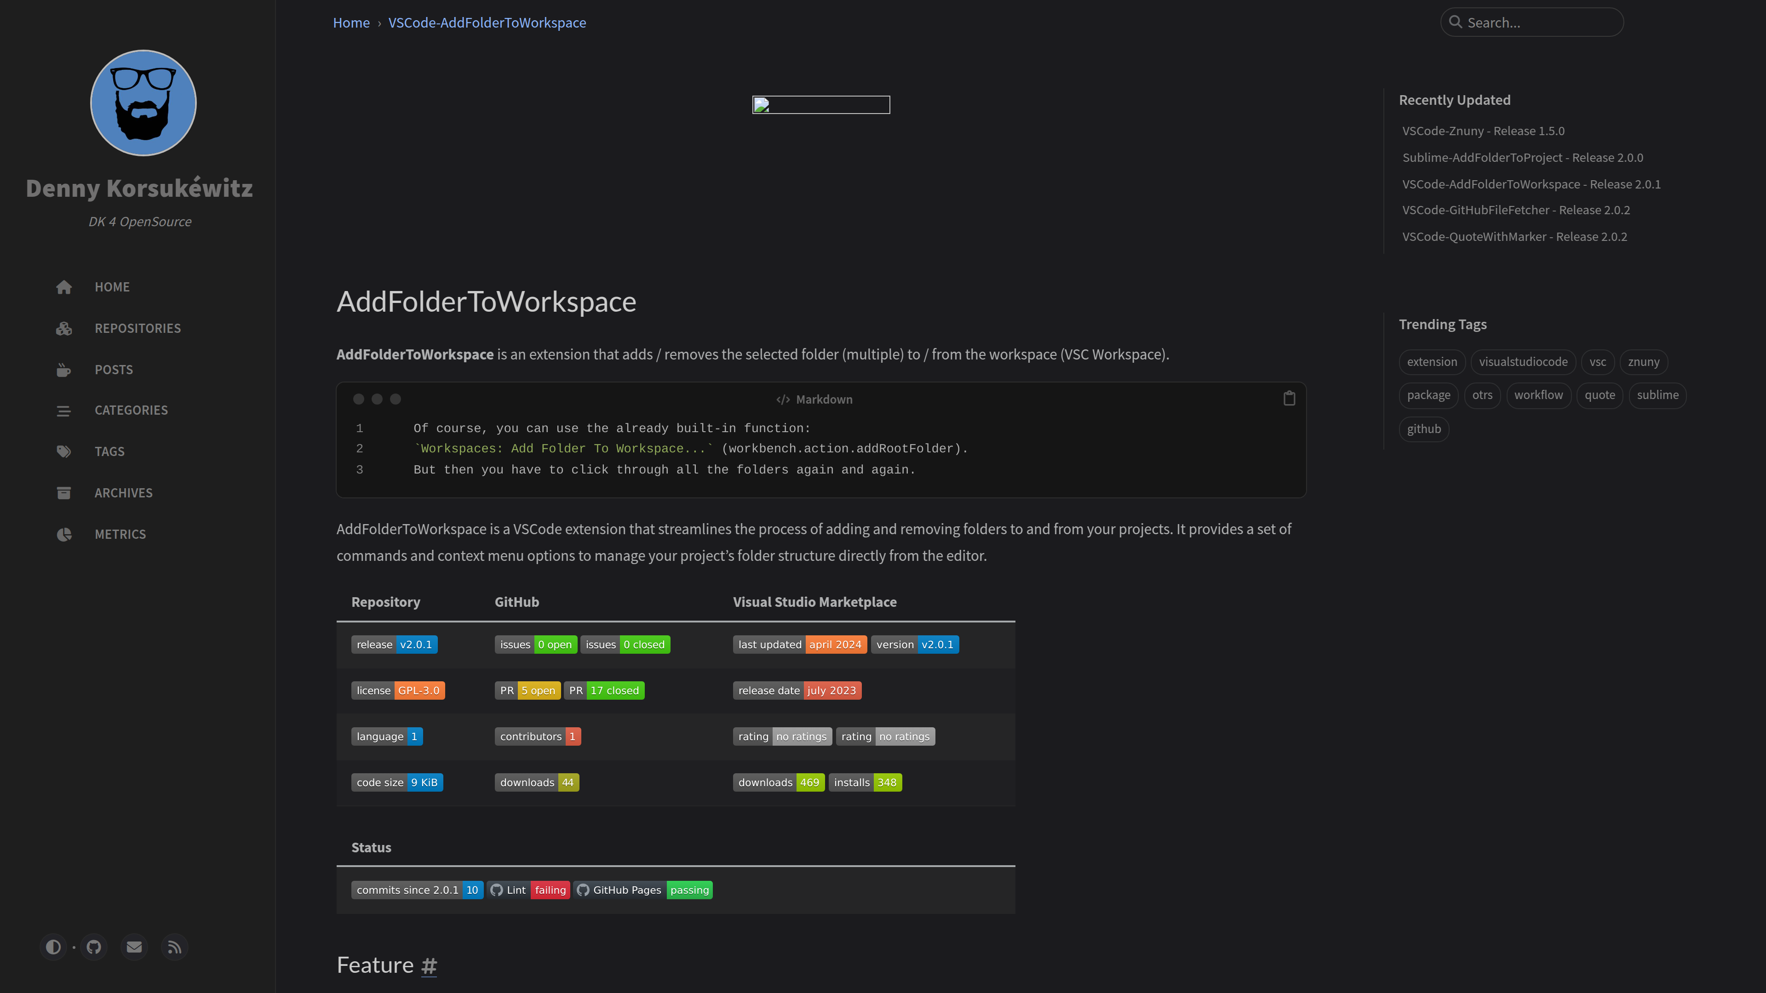Image resolution: width=1766 pixels, height=993 pixels.
Task: Click the Archives box icon
Action: tap(64, 493)
